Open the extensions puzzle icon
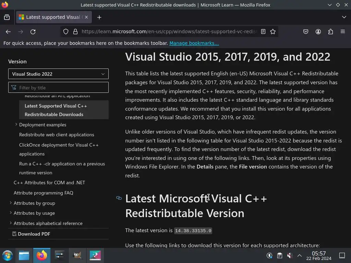 tap(330, 32)
